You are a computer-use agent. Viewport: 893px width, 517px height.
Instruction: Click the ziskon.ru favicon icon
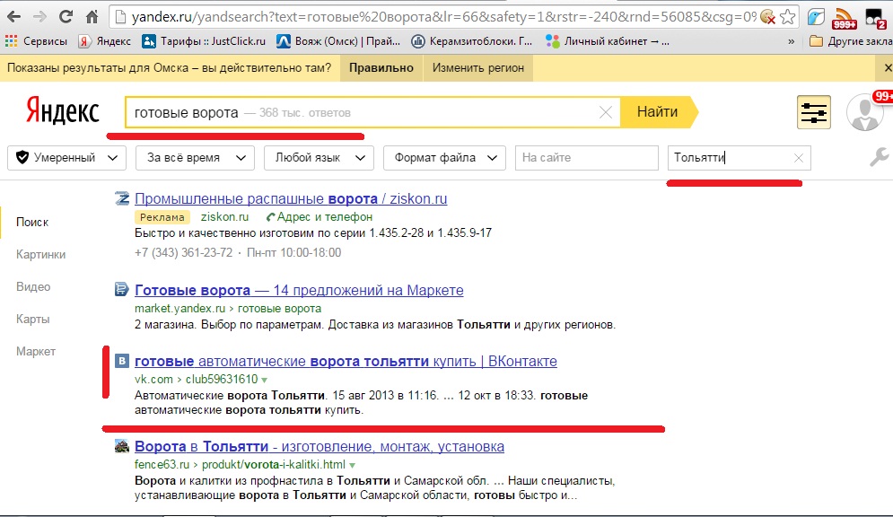[x=122, y=198]
